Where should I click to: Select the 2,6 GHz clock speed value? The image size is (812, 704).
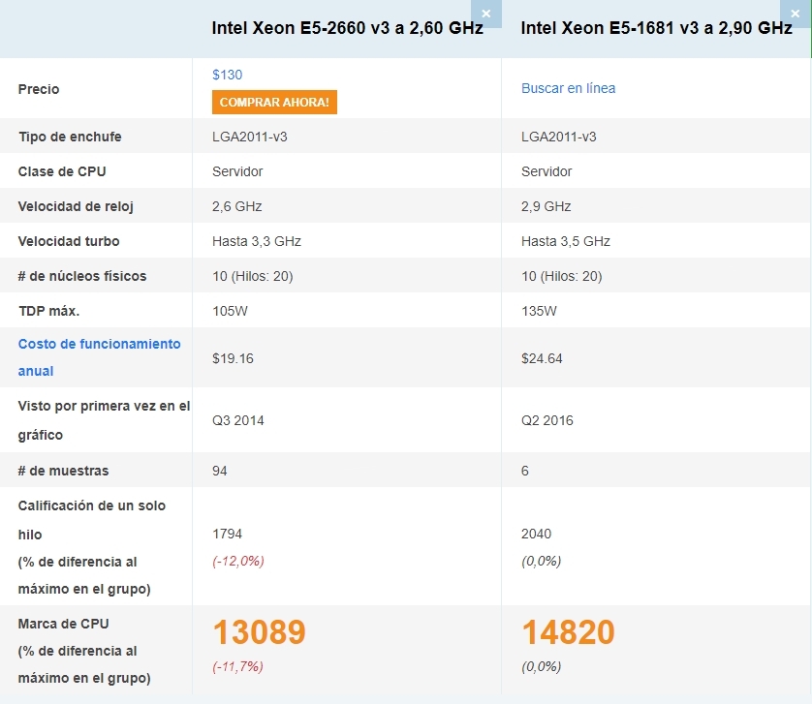(x=236, y=206)
